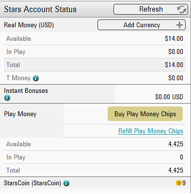Screen dimensions: 191x194
Task: Open the Instant Bonuses info icon
Action: [7, 98]
